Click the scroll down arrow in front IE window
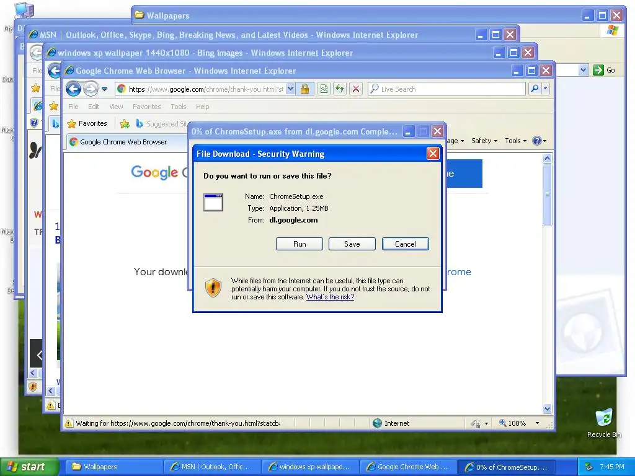The height and width of the screenshot is (476, 635). click(x=547, y=408)
